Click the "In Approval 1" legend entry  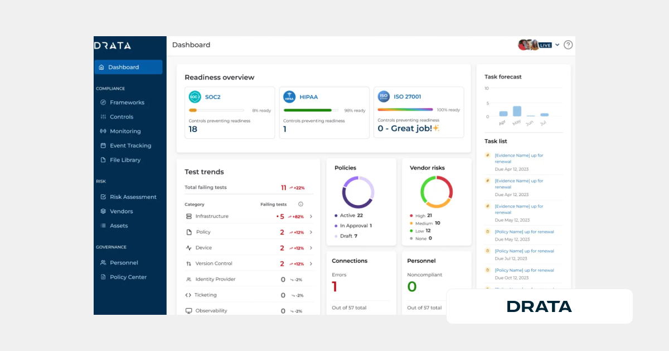click(x=353, y=226)
